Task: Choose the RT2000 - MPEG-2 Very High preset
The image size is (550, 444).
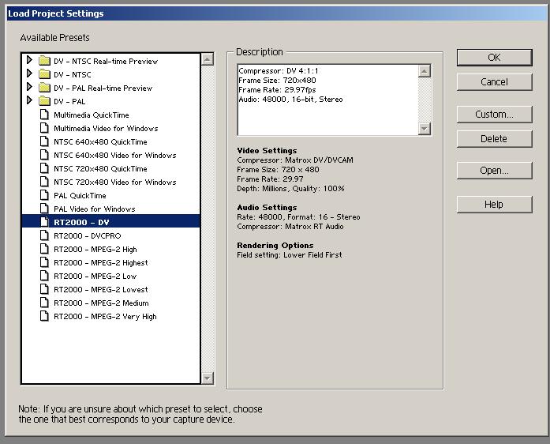Action: [x=105, y=316]
